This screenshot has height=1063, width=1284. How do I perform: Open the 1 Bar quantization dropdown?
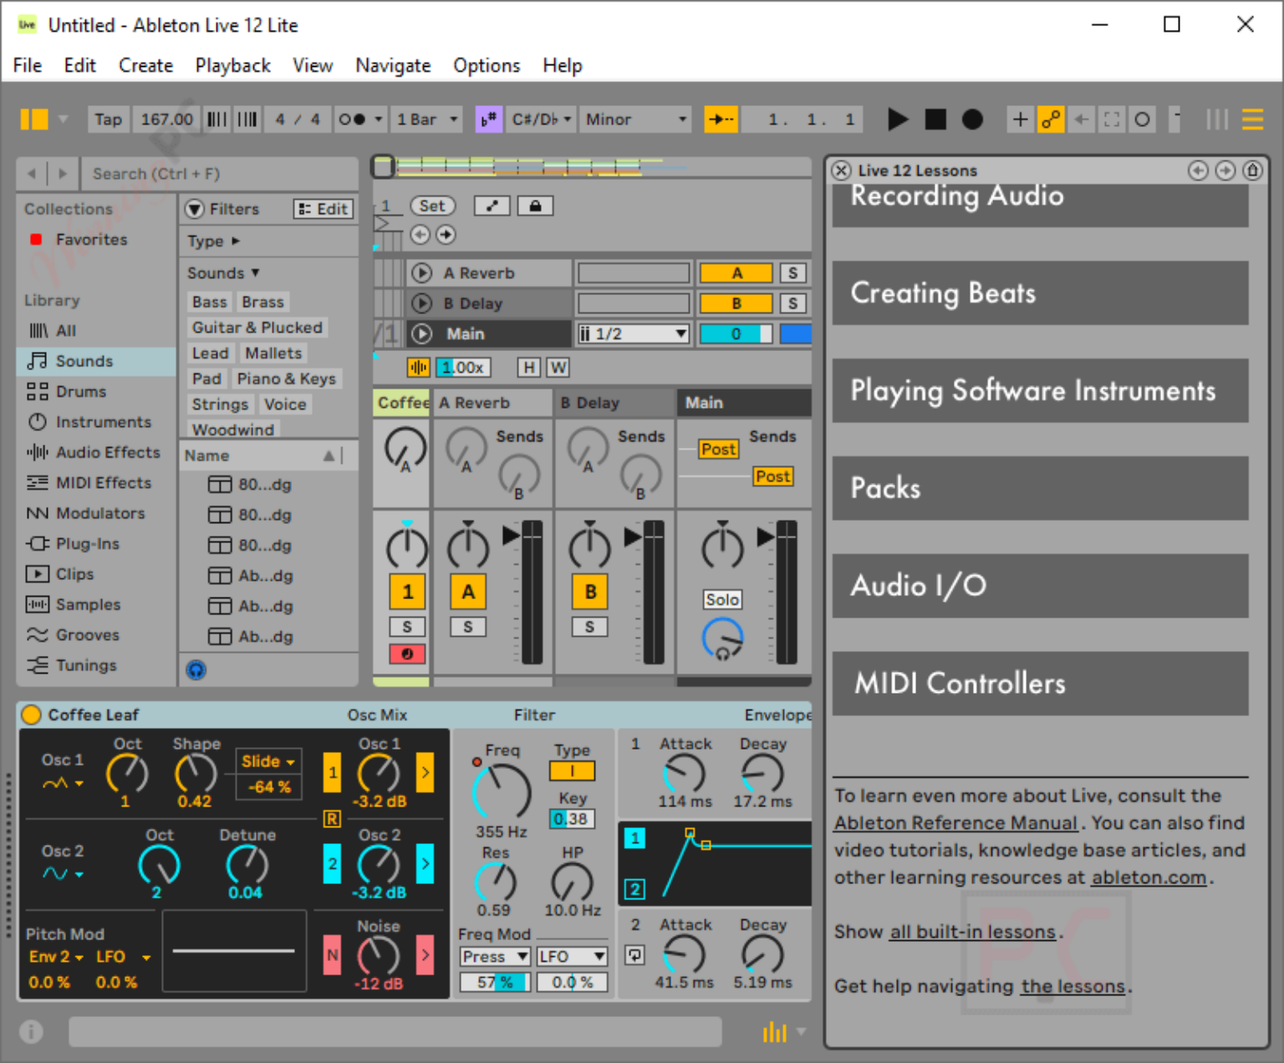click(426, 119)
